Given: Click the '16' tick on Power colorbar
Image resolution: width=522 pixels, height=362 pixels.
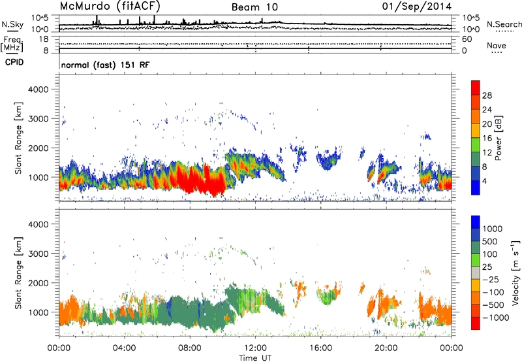Looking at the screenshot, I should pyautogui.click(x=487, y=139).
